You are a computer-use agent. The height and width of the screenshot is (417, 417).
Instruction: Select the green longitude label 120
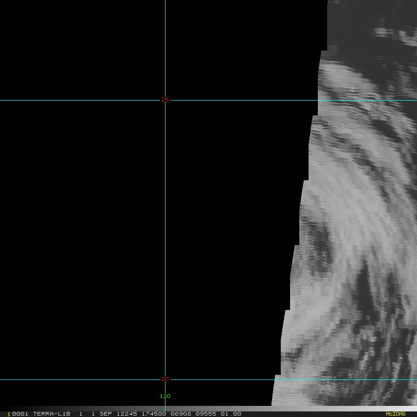click(165, 396)
